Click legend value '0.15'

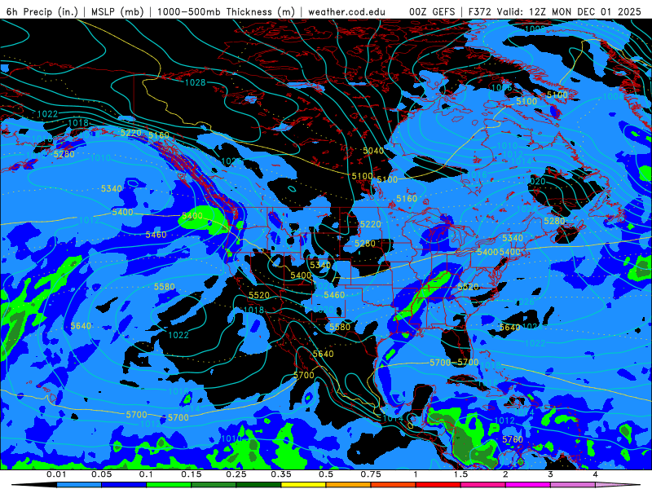192,474
